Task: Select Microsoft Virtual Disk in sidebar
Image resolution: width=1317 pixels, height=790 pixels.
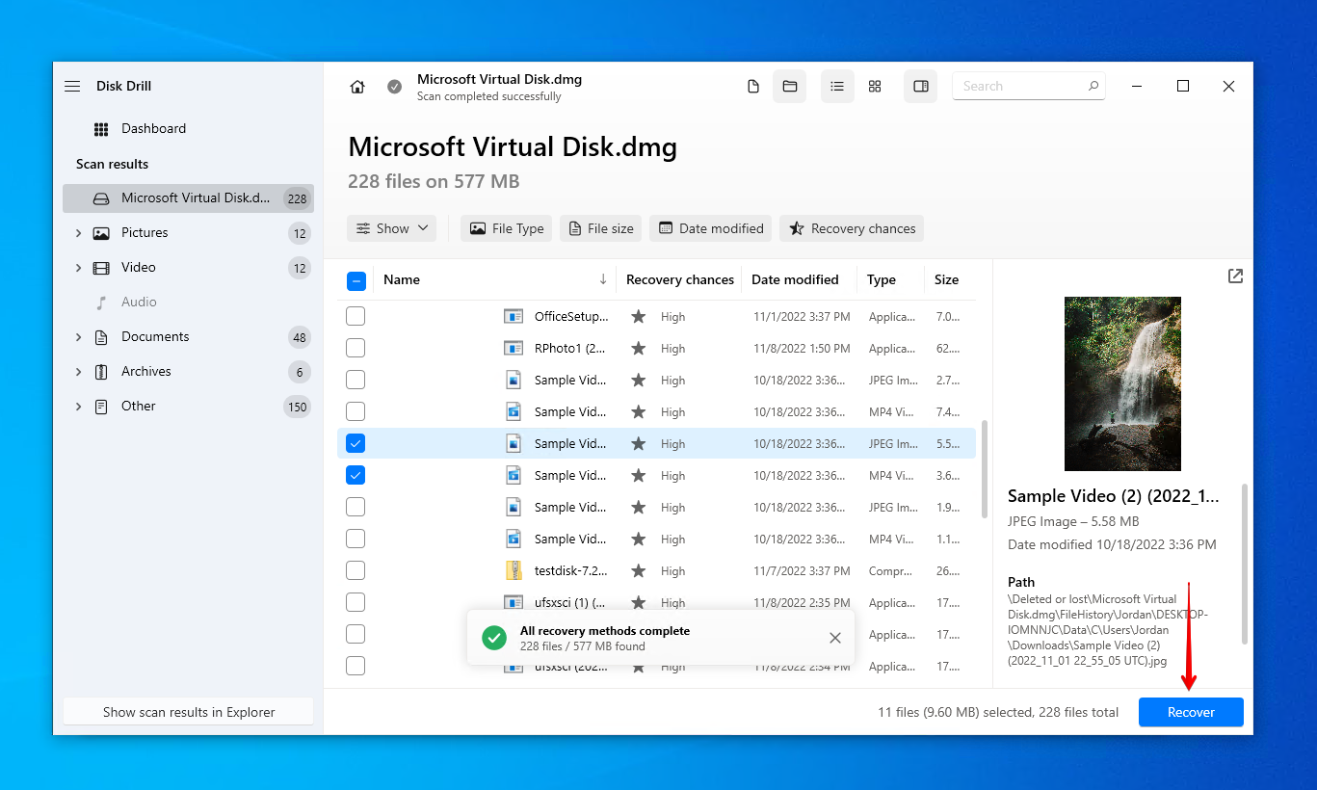Action: [x=188, y=198]
